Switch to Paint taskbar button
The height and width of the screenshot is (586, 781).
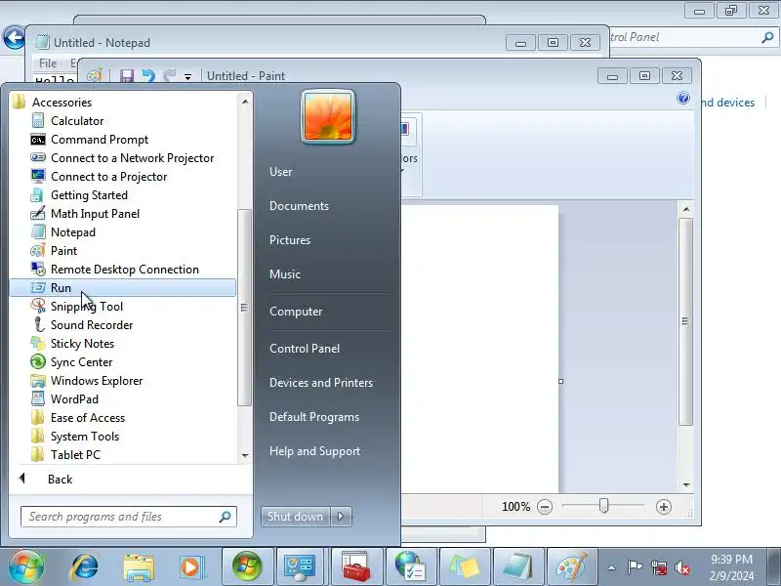571,566
